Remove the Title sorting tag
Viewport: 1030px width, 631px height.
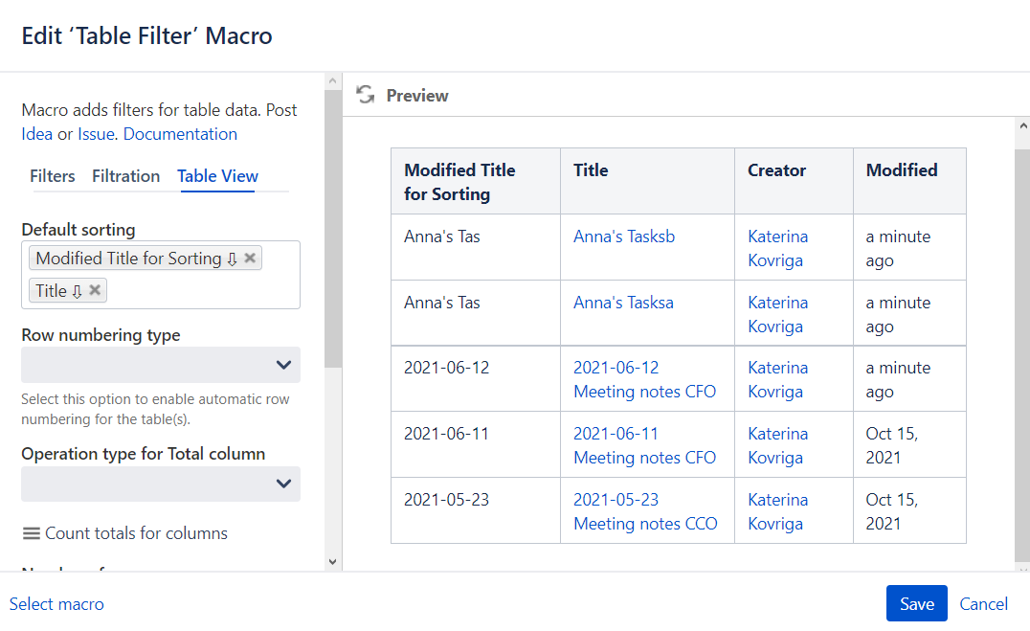pos(95,291)
